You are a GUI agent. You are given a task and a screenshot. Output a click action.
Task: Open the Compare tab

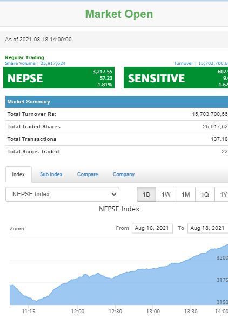pyautogui.click(x=88, y=174)
